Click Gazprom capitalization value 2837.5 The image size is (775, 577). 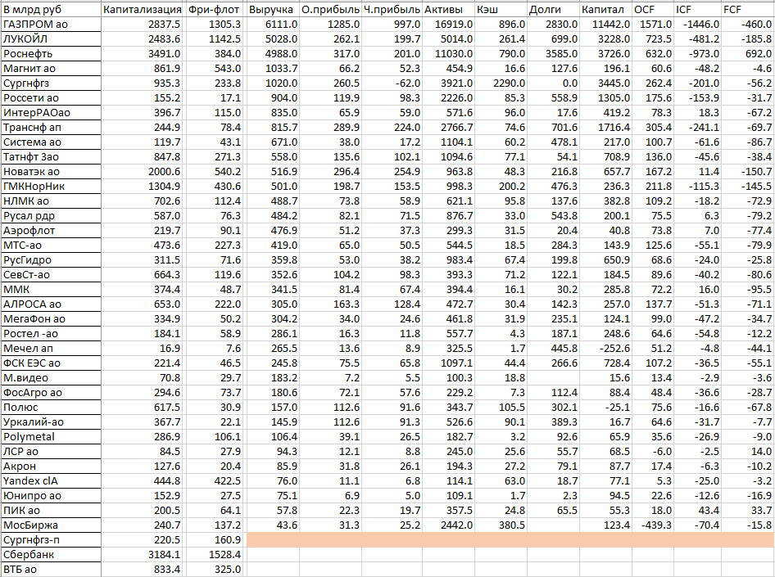[x=143, y=25]
